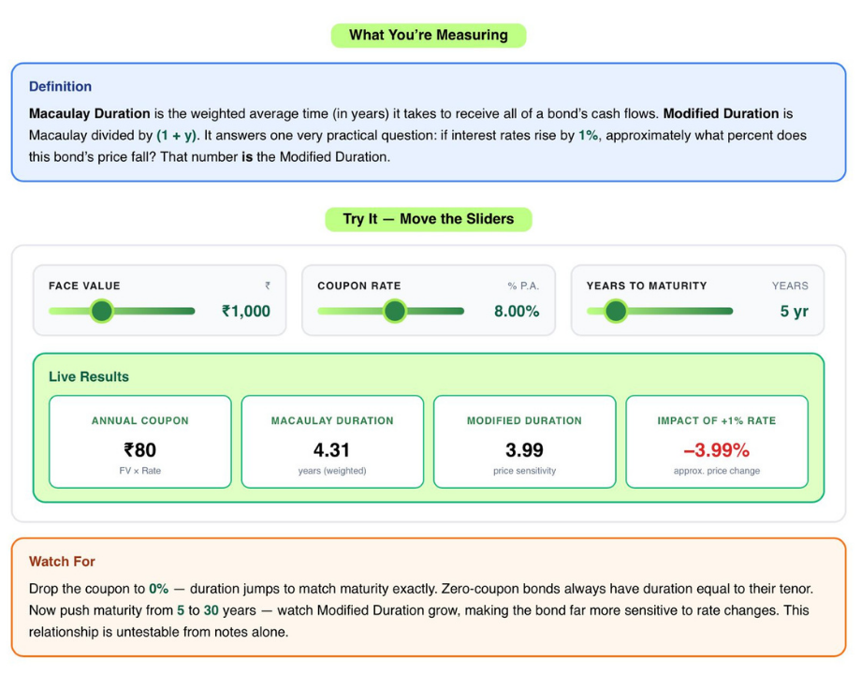Viewport: 861px width, 674px height.
Task: Click the ₹80 annual coupon value
Action: [x=140, y=450]
